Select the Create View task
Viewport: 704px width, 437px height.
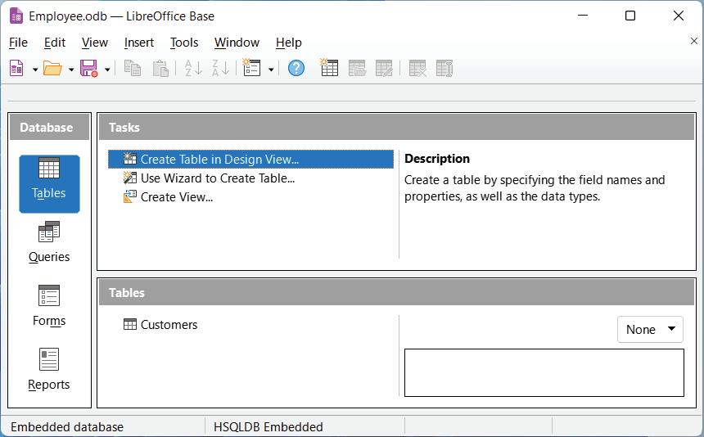coord(168,197)
